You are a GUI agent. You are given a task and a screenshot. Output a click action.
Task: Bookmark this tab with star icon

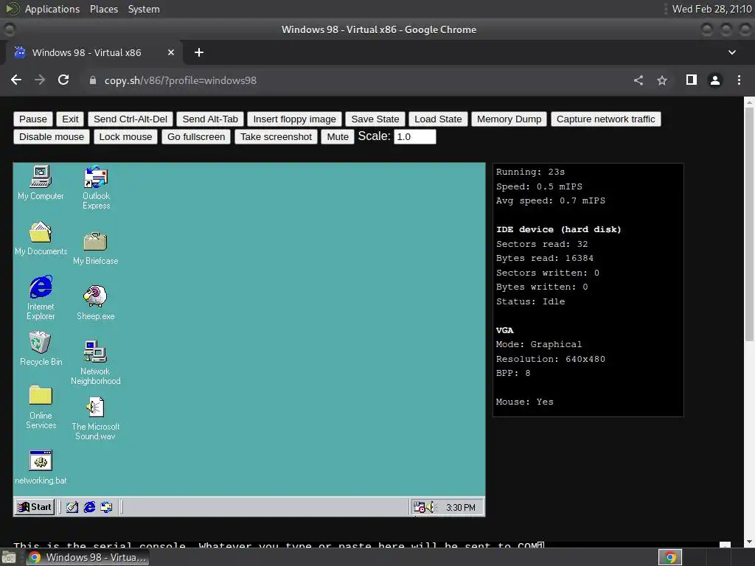click(x=662, y=80)
